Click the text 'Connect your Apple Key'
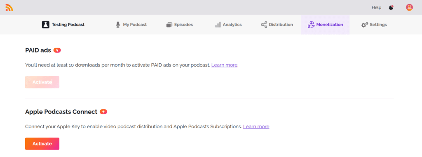The image size is (422, 157). [49, 127]
